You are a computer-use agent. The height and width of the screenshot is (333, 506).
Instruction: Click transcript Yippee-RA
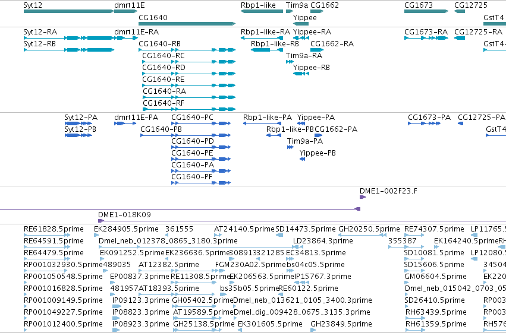[301, 38]
